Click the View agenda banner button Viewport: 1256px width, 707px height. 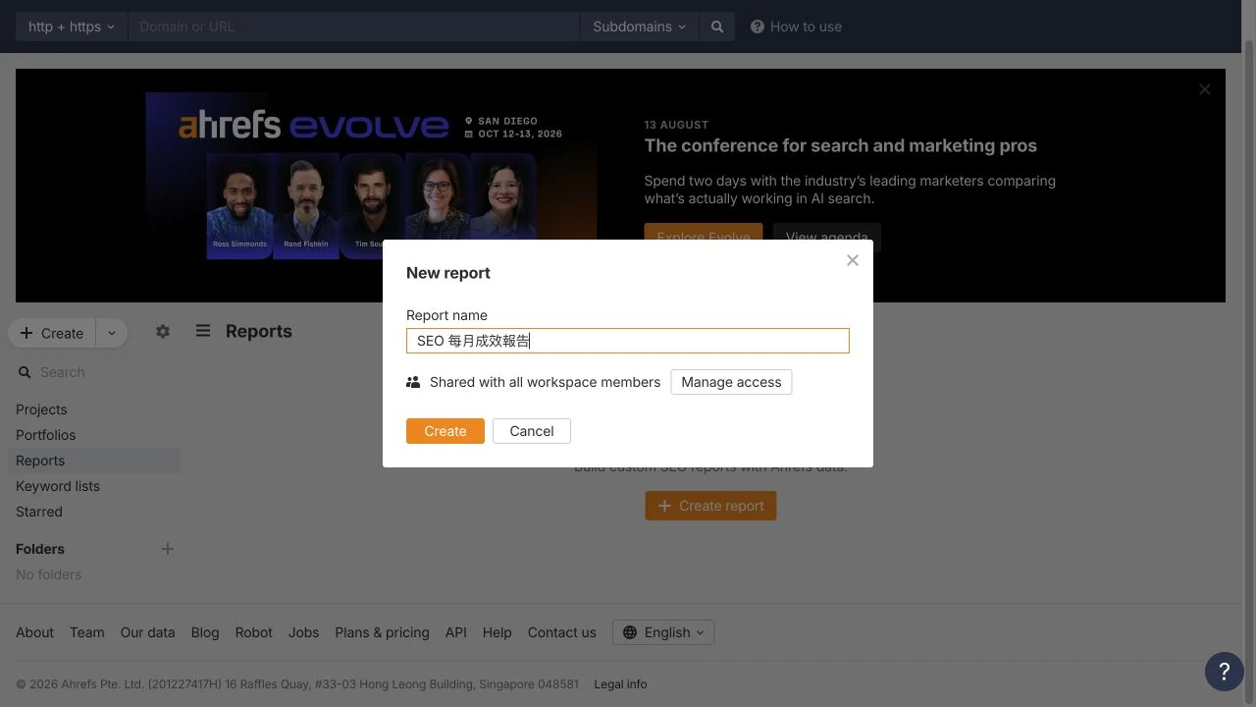827,237
